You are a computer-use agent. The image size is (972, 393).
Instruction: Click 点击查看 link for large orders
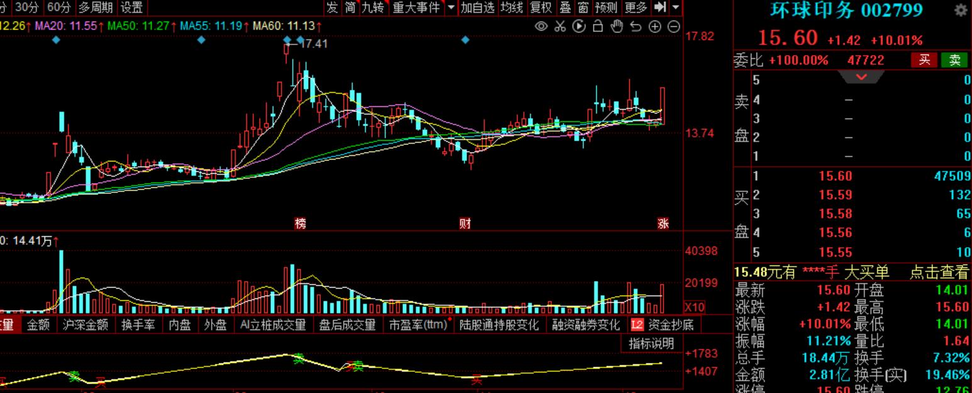tap(940, 272)
